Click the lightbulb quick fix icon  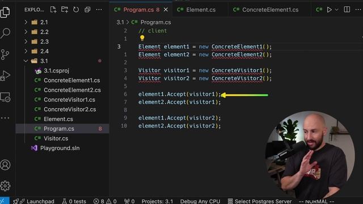point(142,38)
